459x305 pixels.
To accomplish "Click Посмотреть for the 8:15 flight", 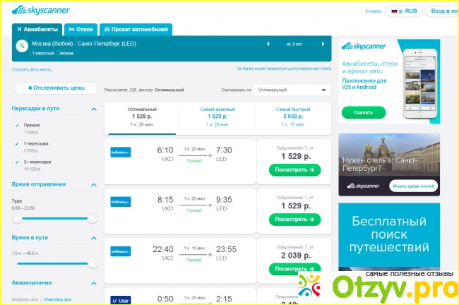I will (295, 219).
